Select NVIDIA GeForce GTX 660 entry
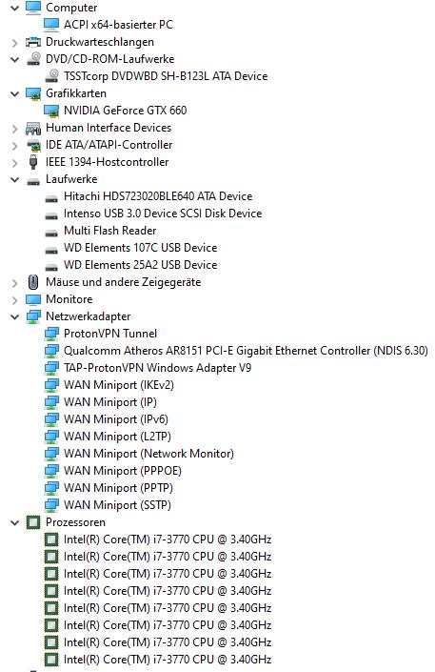Viewport: 435px width, 672px height. point(125,111)
